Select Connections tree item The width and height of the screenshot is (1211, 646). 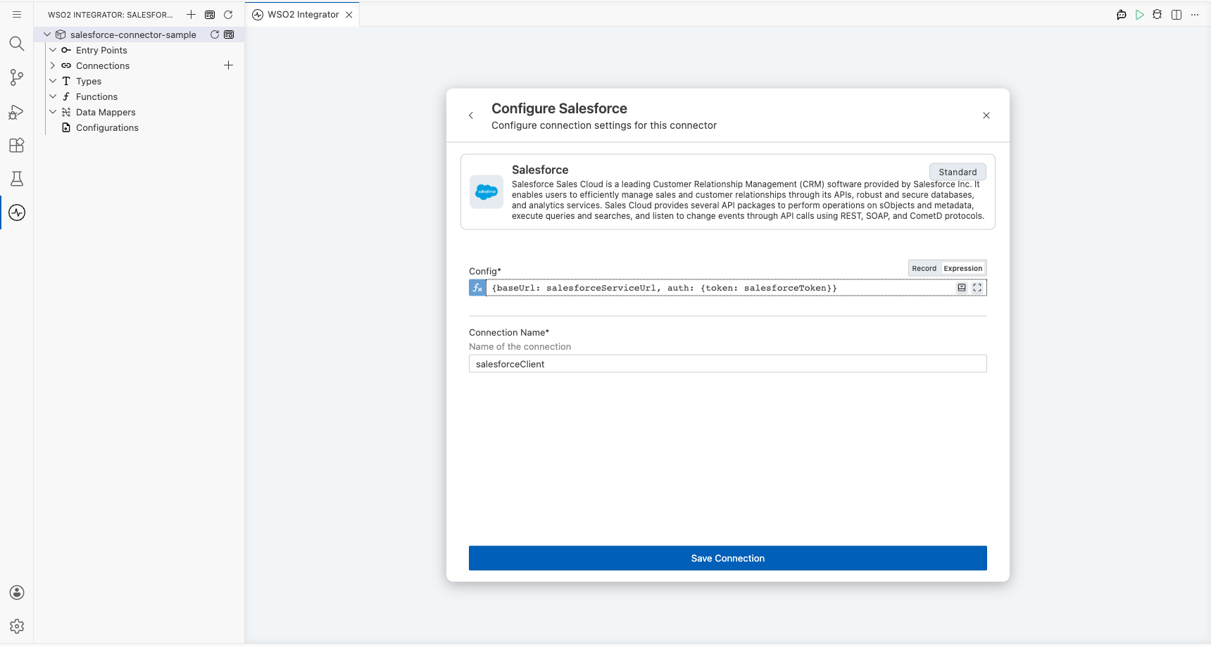[103, 65]
